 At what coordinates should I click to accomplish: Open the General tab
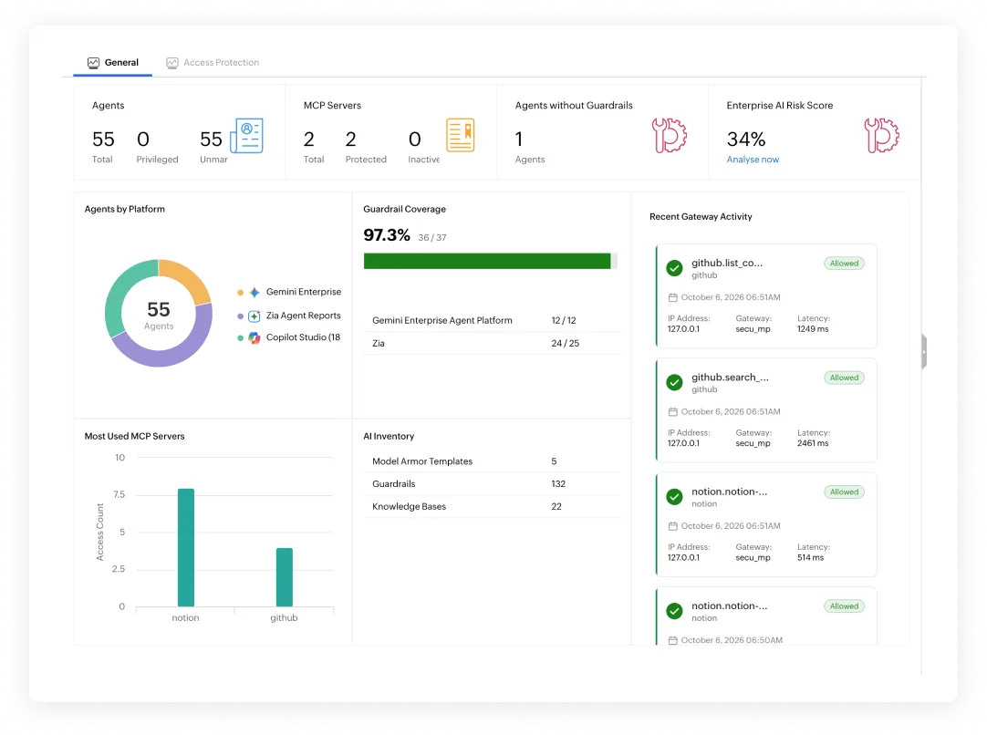(113, 62)
